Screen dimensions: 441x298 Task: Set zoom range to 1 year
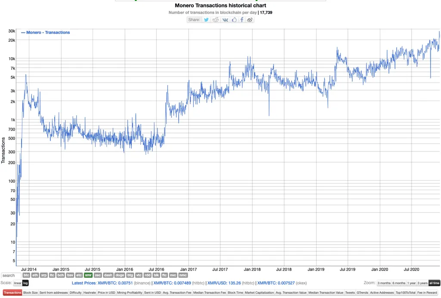coord(412,283)
